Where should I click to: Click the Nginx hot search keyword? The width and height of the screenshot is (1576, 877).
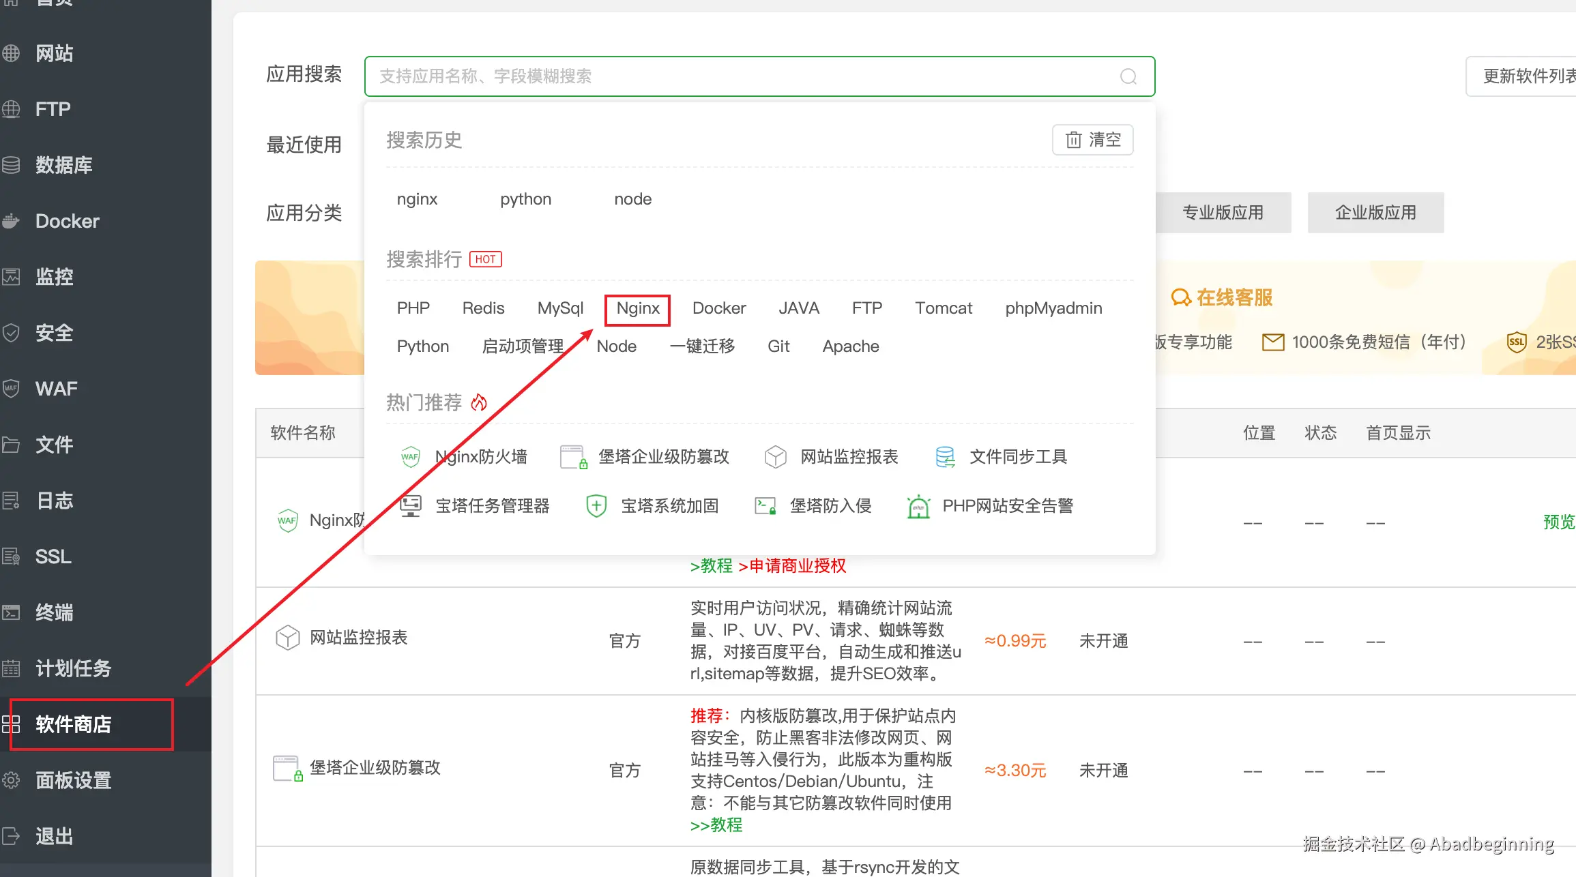tap(638, 308)
